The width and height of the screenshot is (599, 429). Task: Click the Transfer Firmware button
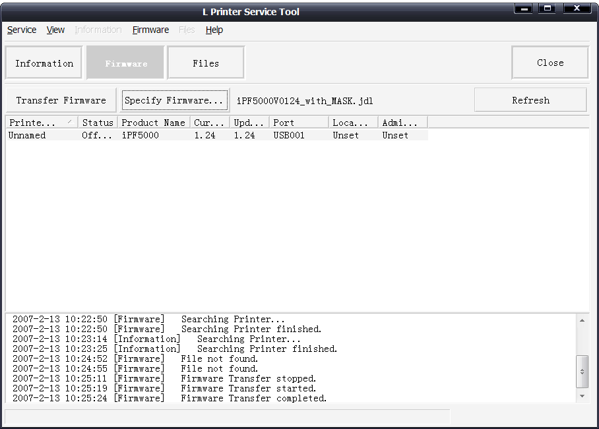(x=61, y=100)
